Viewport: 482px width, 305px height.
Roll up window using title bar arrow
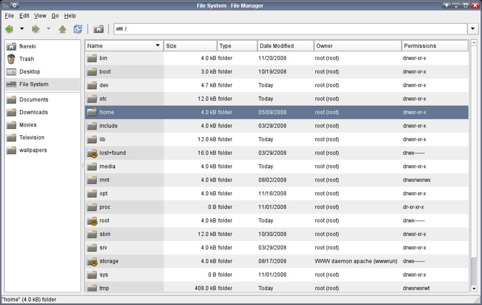[x=446, y=6]
